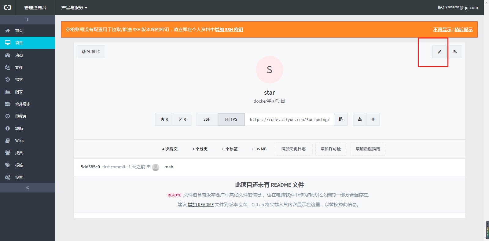Click 不再显示 in the orange banner
The height and width of the screenshot is (241, 489).
pos(442,30)
